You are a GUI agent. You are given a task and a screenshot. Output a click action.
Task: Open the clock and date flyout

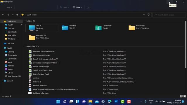(174, 101)
